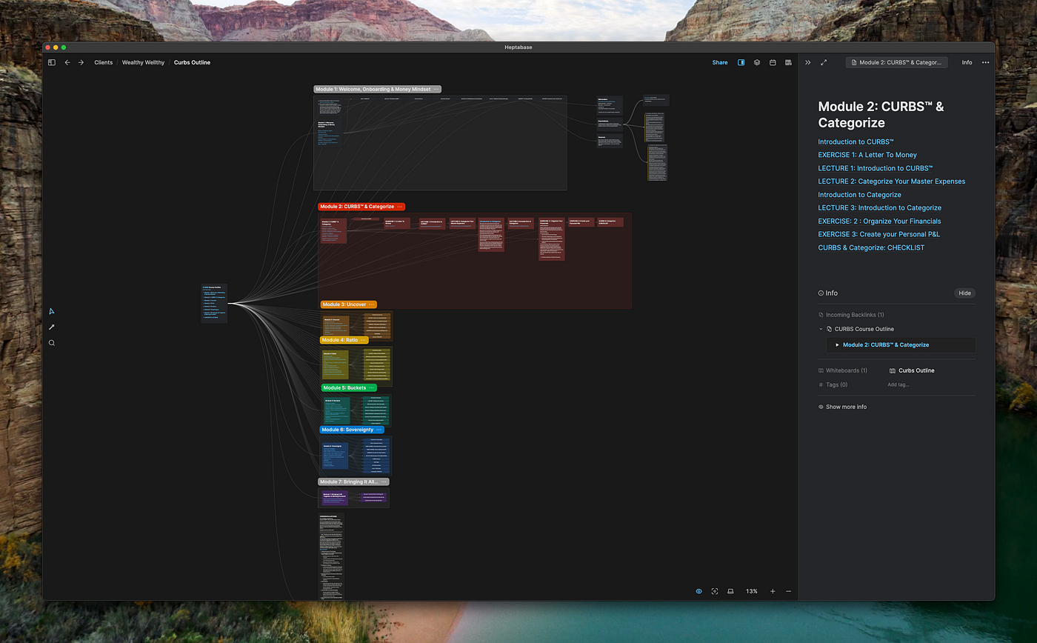
Task: Expand the Module 2 backlink triangle
Action: coord(837,344)
